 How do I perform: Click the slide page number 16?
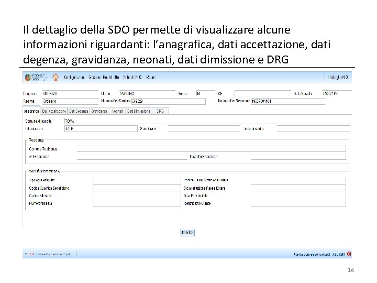click(x=351, y=270)
